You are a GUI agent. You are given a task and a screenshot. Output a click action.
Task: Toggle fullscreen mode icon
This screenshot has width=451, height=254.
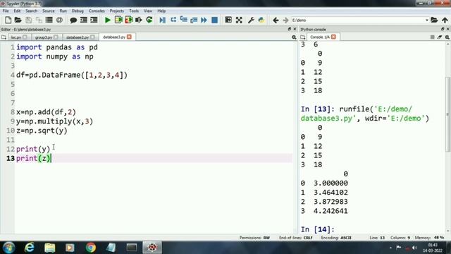coord(239,20)
